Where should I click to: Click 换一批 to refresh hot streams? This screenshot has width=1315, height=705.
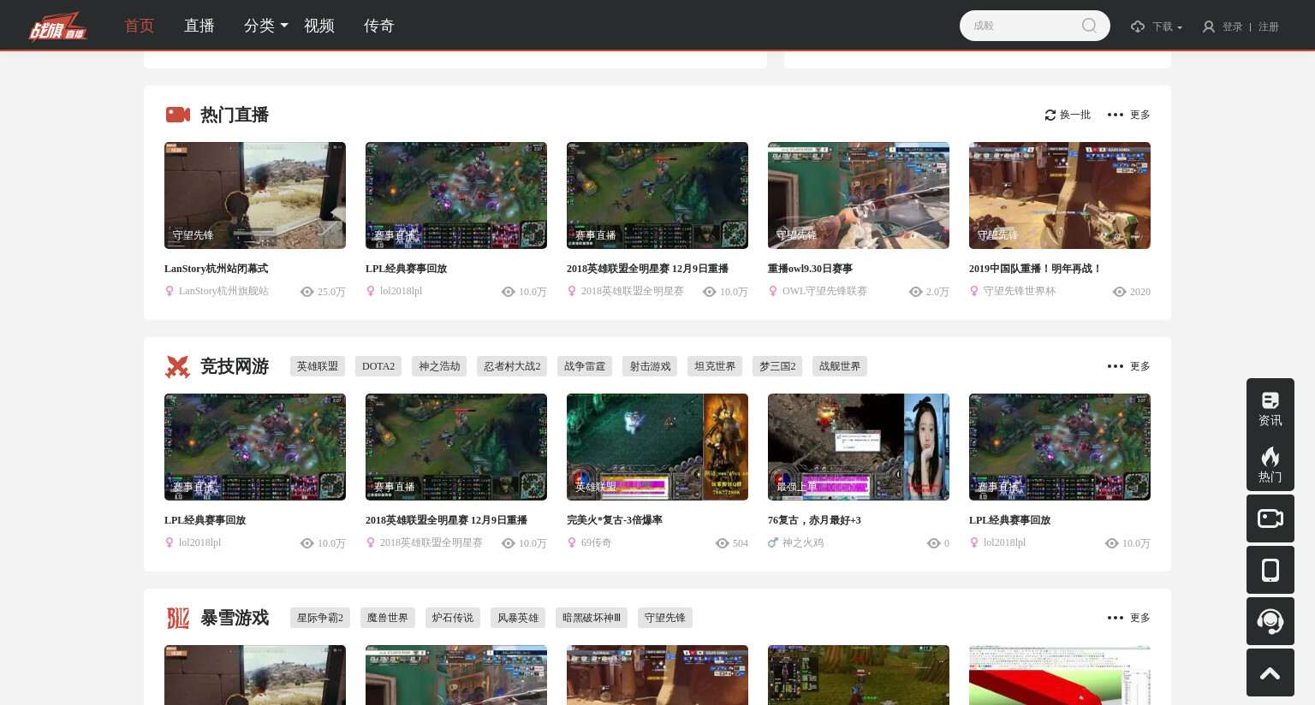click(1075, 115)
